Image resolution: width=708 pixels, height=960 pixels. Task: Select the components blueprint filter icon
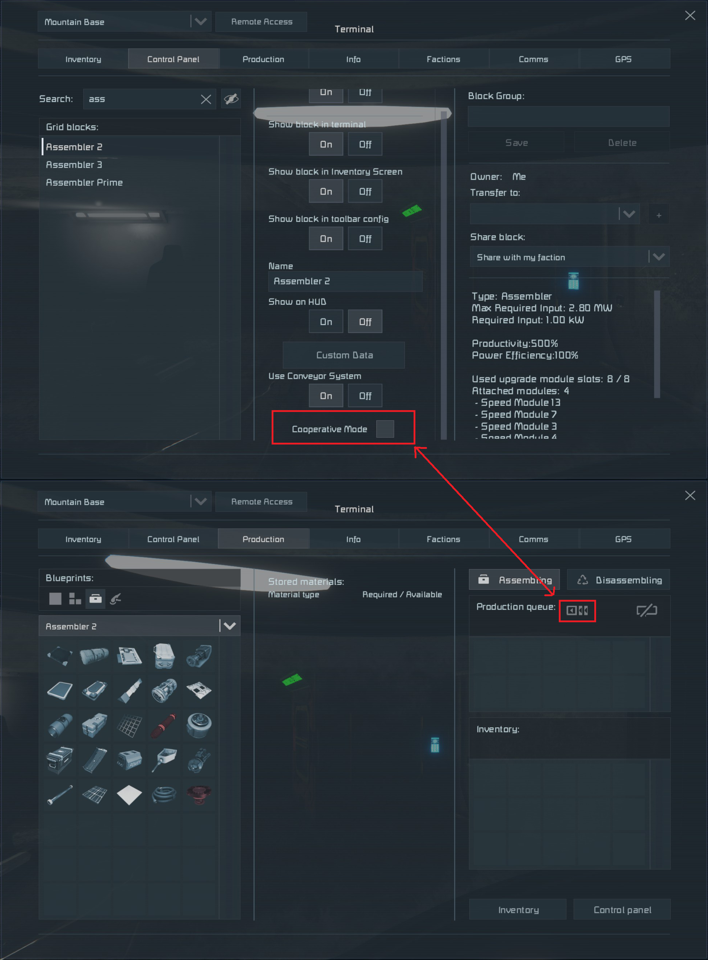point(96,598)
